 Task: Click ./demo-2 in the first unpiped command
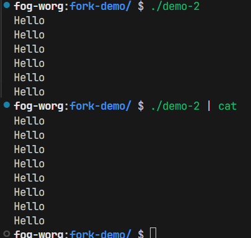pos(175,6)
